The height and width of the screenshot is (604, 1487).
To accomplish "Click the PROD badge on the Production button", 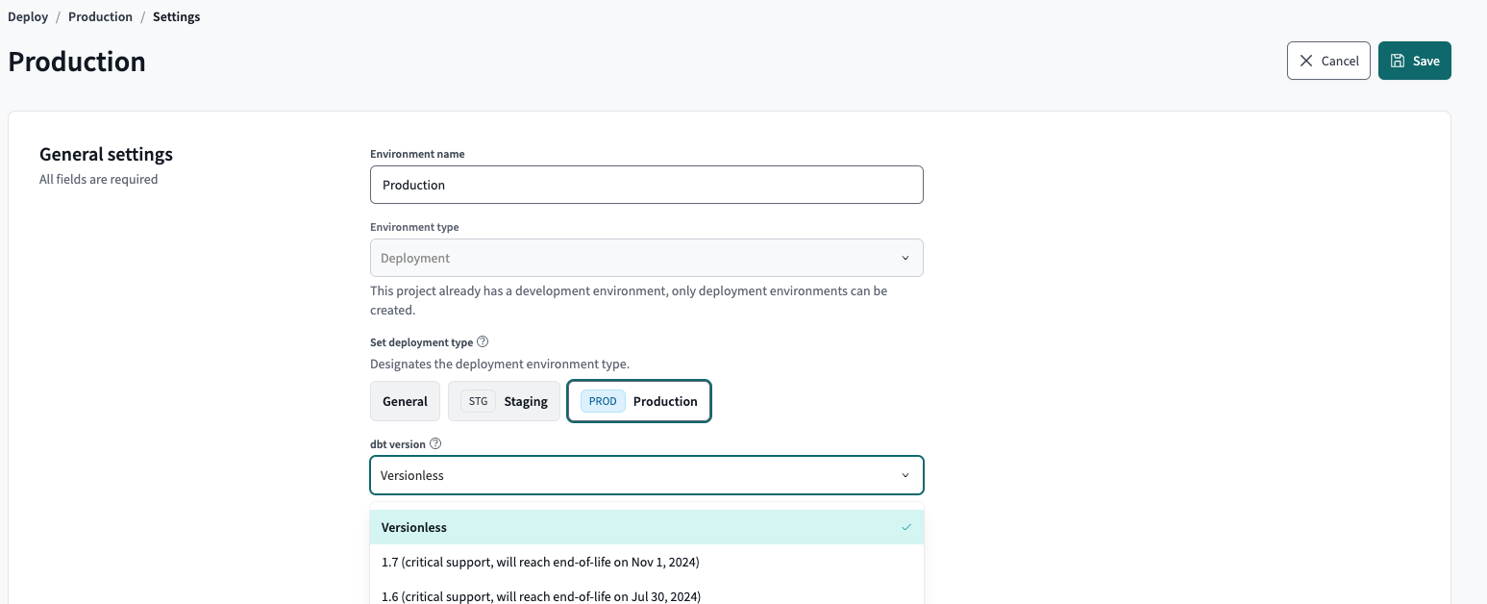I will pyautogui.click(x=602, y=401).
